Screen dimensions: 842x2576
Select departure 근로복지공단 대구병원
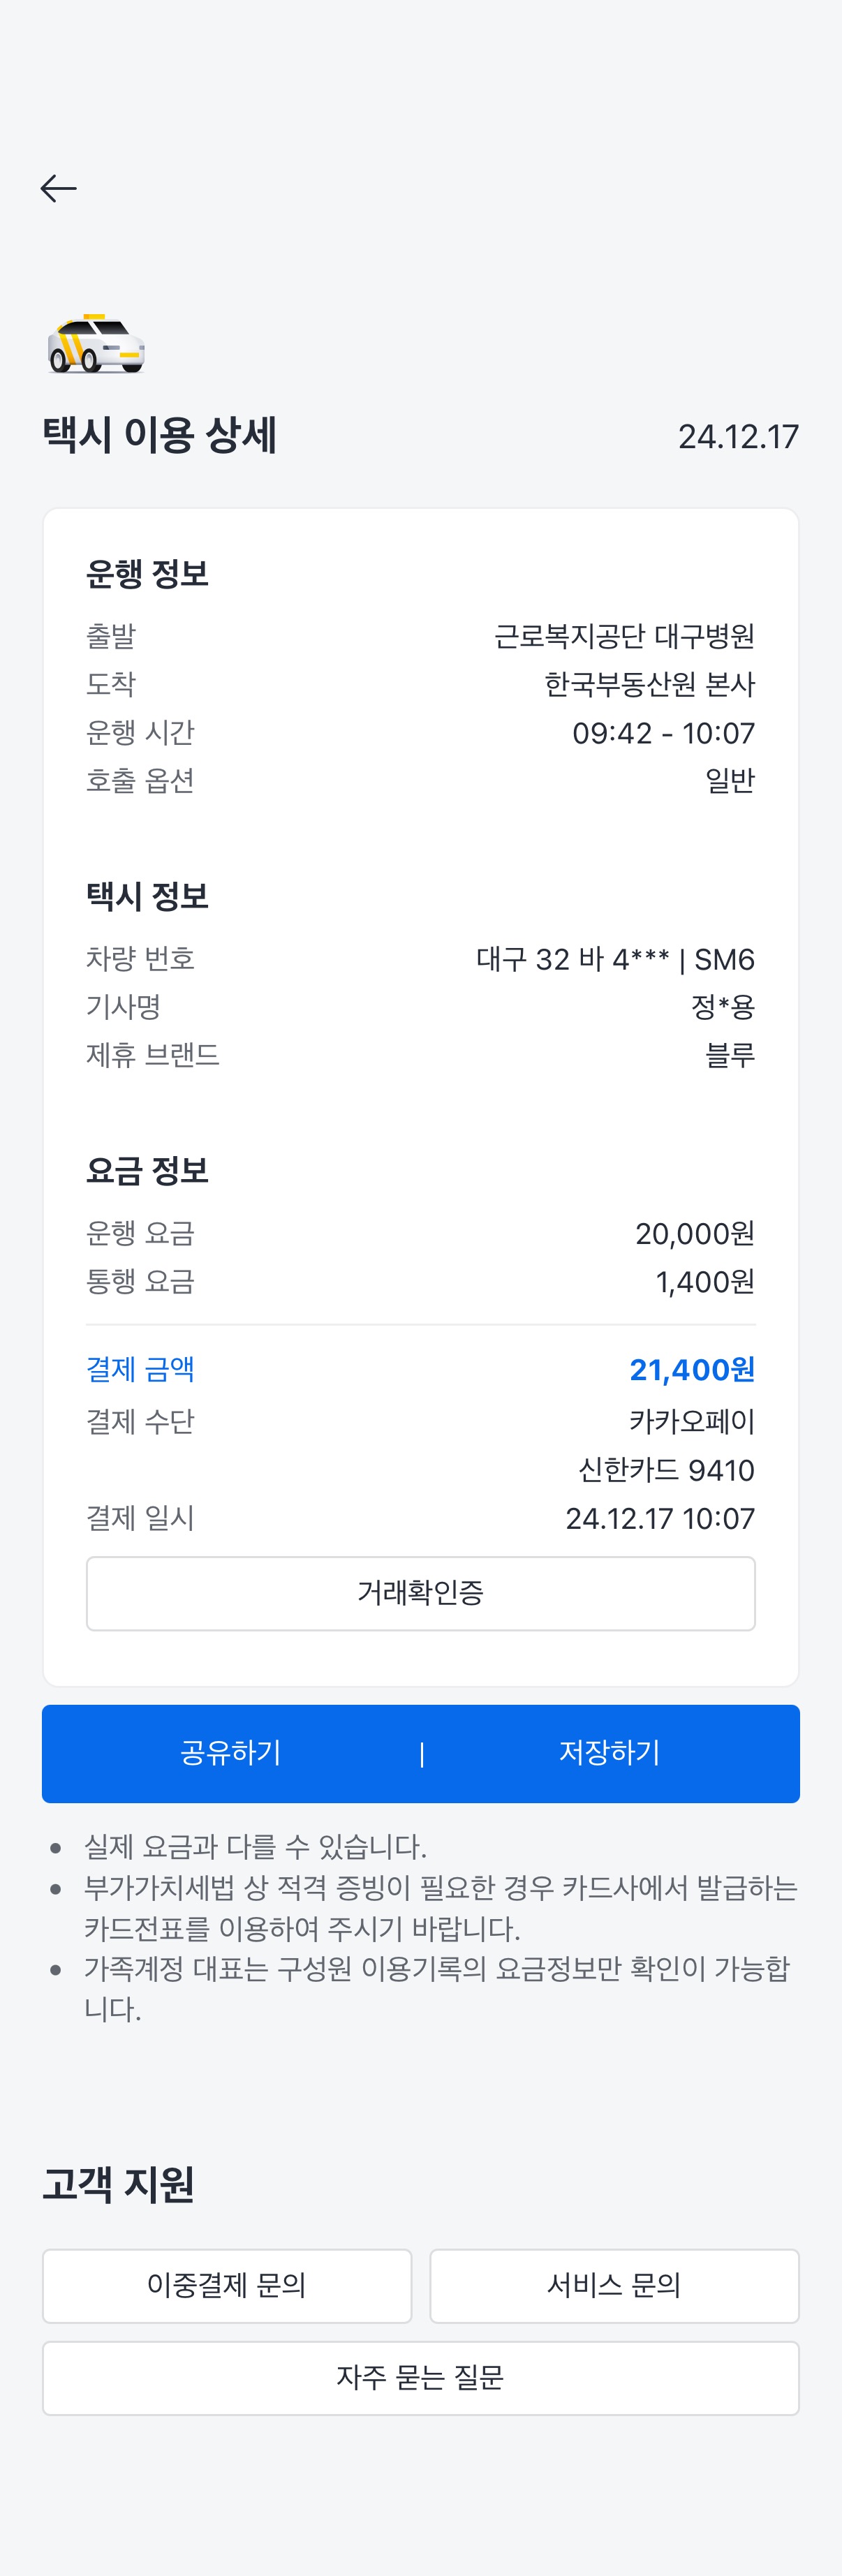624,636
